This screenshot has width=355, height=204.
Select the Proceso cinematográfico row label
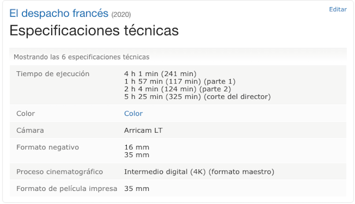click(60, 172)
